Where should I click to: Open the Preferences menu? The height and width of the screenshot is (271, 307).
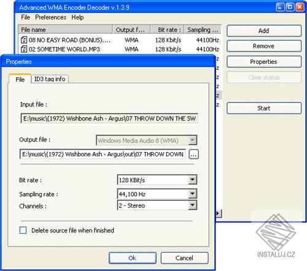pyautogui.click(x=51, y=17)
